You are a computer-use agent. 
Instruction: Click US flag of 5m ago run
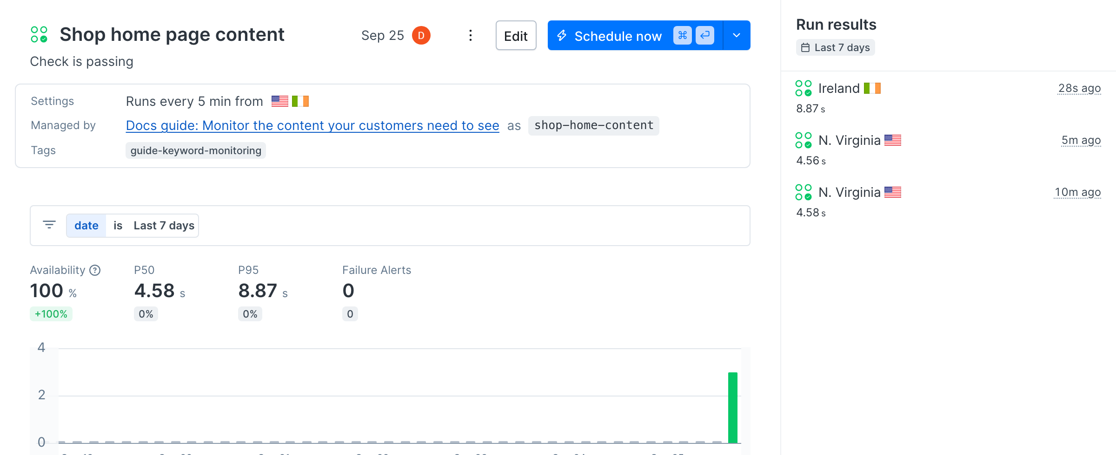893,140
